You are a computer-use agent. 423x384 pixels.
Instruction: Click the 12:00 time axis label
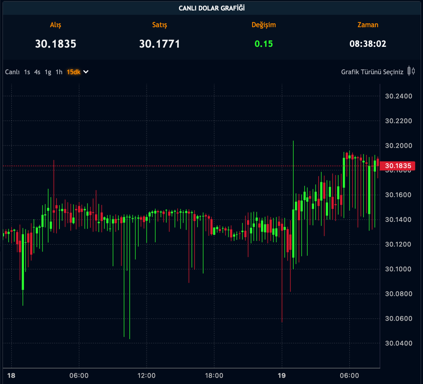[x=147, y=375]
